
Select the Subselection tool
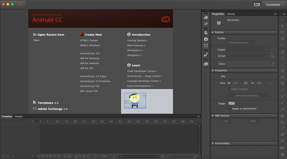point(282,26)
